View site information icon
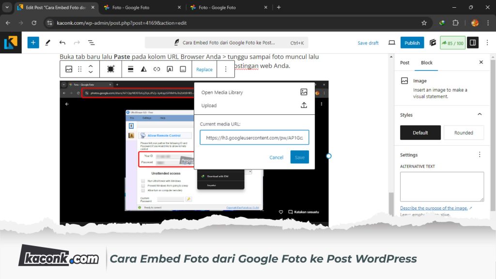Screen dimensions: 496x279 tap(49, 23)
